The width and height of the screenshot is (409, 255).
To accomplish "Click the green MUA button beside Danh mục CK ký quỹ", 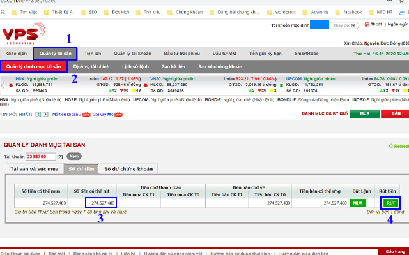I will (x=364, y=113).
